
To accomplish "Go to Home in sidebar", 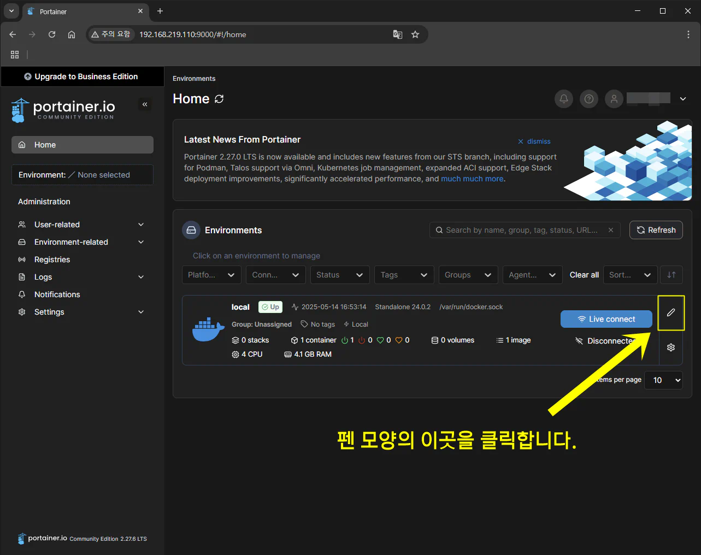I will point(83,145).
